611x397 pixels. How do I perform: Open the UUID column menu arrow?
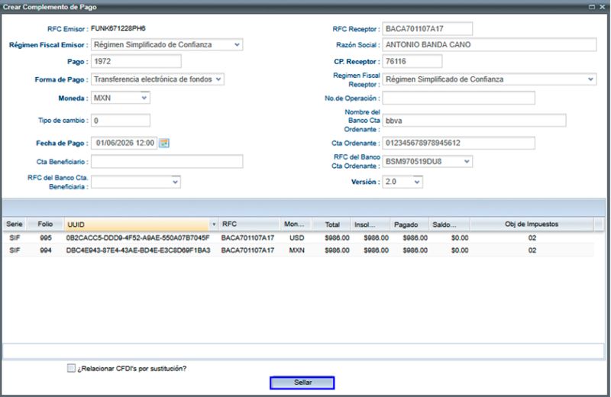coord(214,224)
